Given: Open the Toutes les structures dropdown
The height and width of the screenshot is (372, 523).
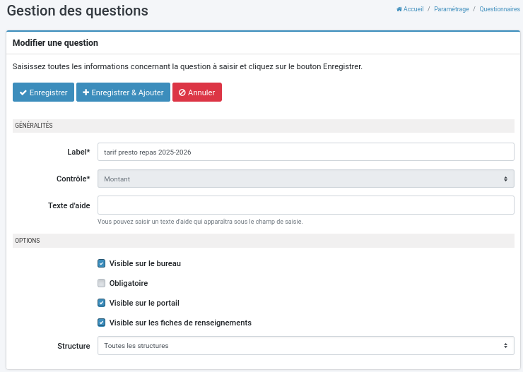Looking at the screenshot, I should click(x=306, y=346).
